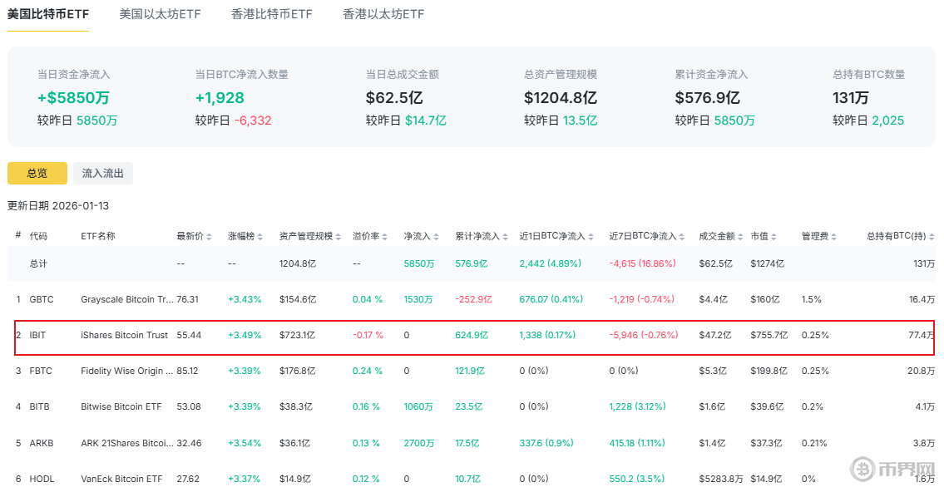Click the 代码 column header
This screenshot has height=492, width=944.
[x=38, y=236]
